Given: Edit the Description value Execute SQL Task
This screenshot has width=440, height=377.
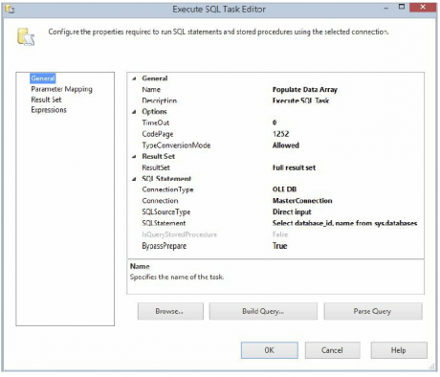Looking at the screenshot, I should click(x=300, y=100).
